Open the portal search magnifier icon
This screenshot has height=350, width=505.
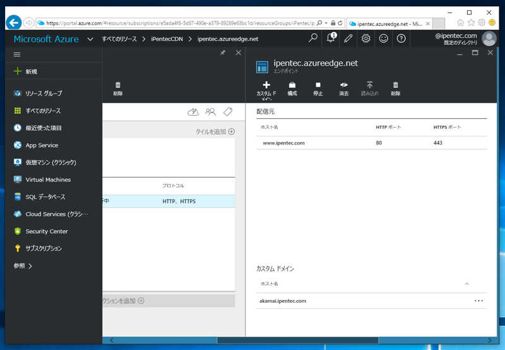pyautogui.click(x=312, y=39)
